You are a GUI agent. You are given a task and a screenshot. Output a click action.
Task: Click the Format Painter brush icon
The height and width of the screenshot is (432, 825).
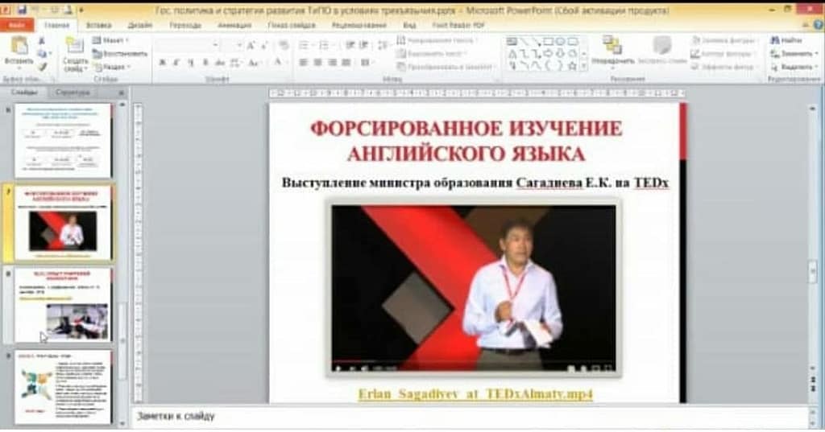(42, 67)
